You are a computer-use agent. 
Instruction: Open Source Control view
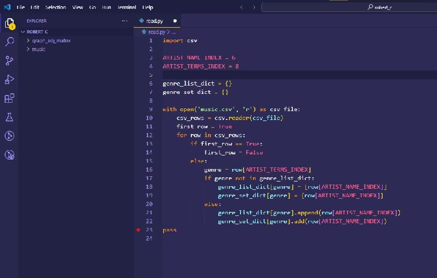click(x=9, y=61)
